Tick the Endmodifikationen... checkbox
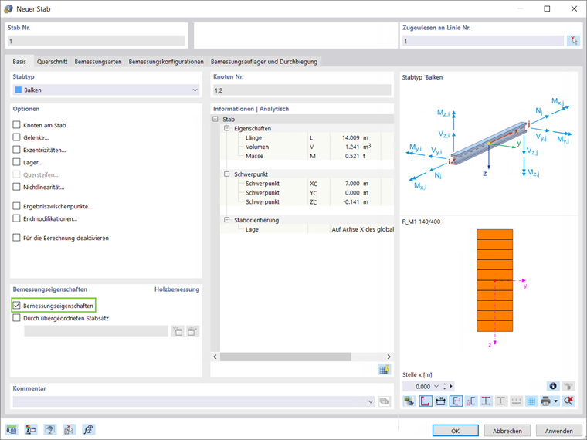The height and width of the screenshot is (440, 587). (16, 218)
